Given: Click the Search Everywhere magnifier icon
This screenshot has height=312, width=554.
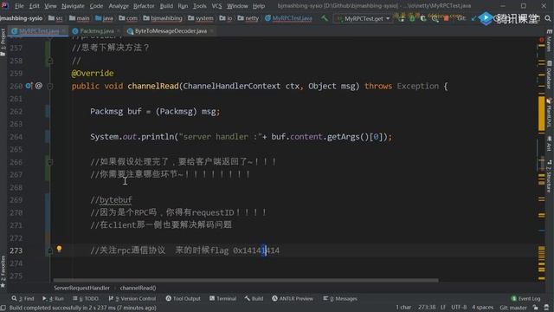Looking at the screenshot, I should click(548, 18).
